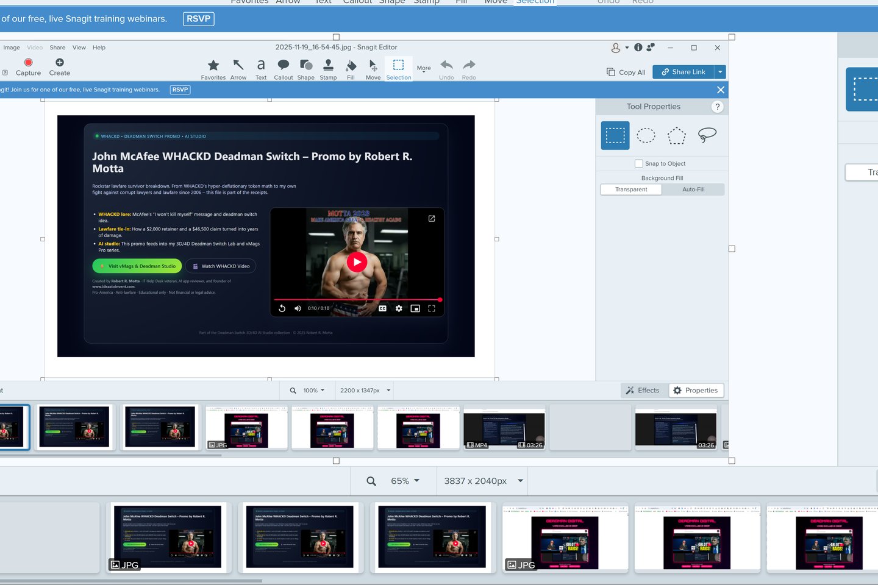Click the red play button on the video

(357, 262)
